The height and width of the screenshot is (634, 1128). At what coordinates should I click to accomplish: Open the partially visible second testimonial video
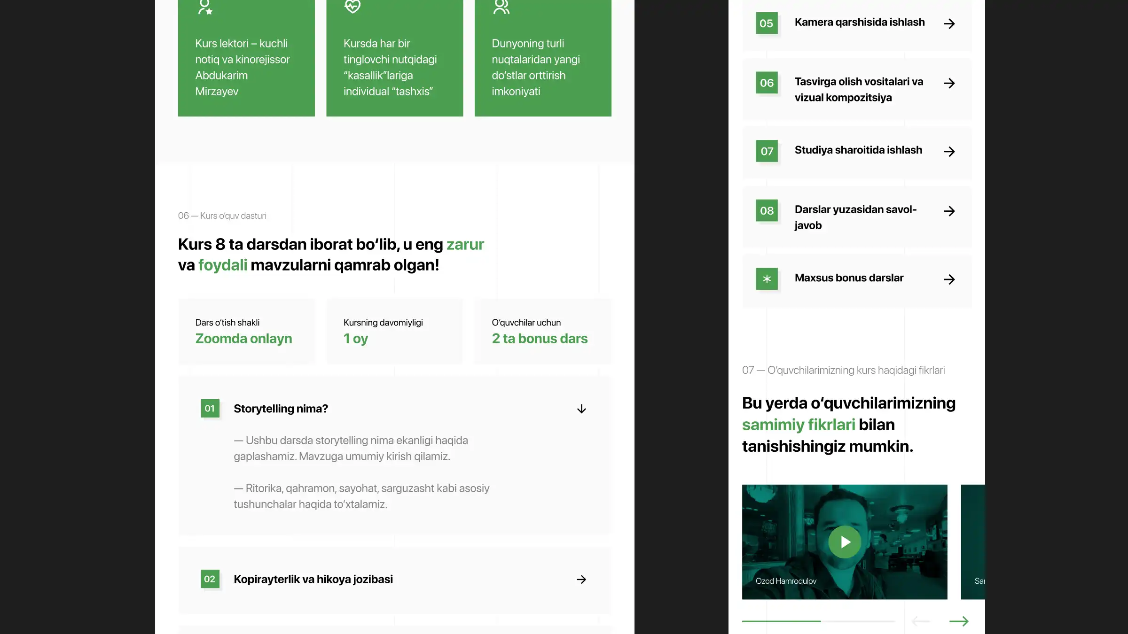[x=973, y=542]
